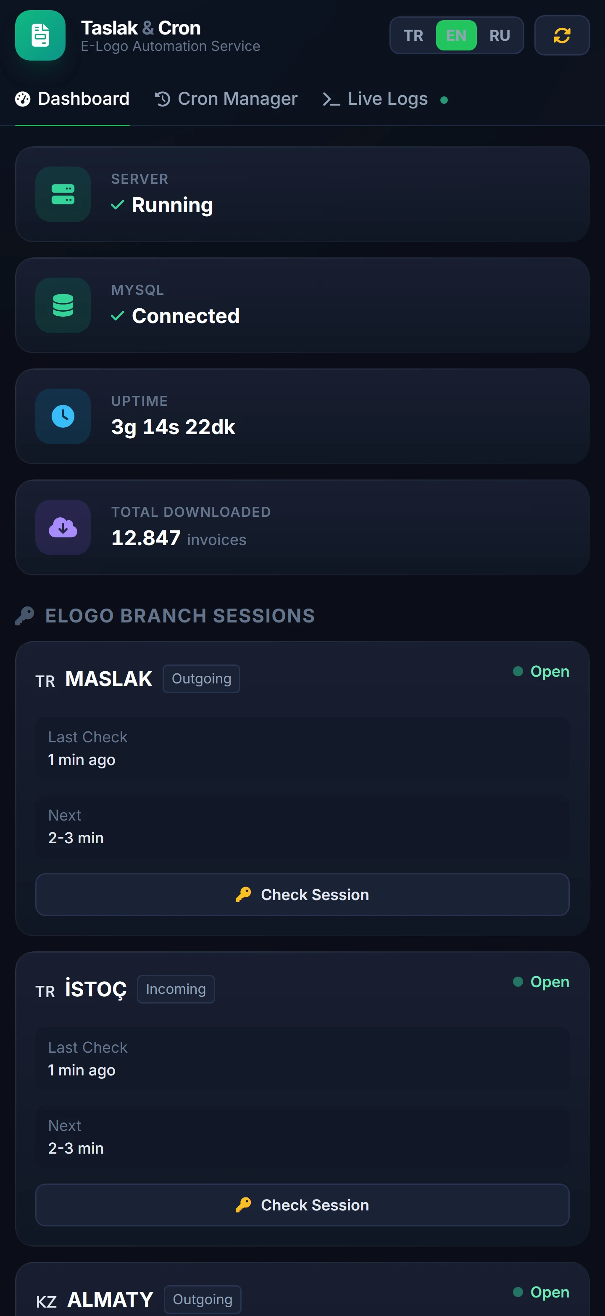
Task: Click the key icon beside Elogo Branch Sessions
Action: (x=24, y=616)
